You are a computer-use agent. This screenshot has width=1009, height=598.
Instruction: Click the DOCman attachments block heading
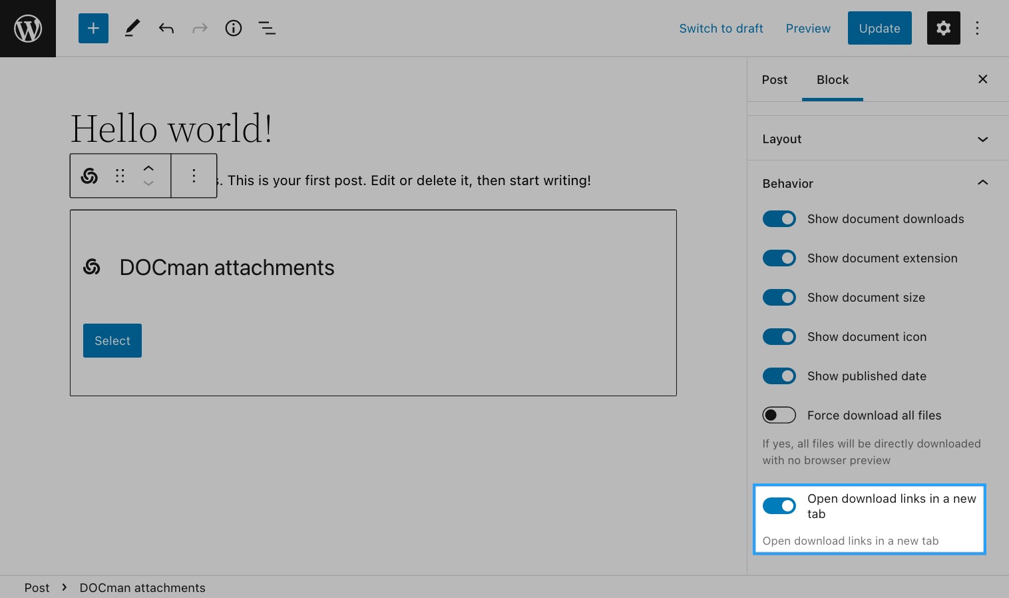(227, 267)
